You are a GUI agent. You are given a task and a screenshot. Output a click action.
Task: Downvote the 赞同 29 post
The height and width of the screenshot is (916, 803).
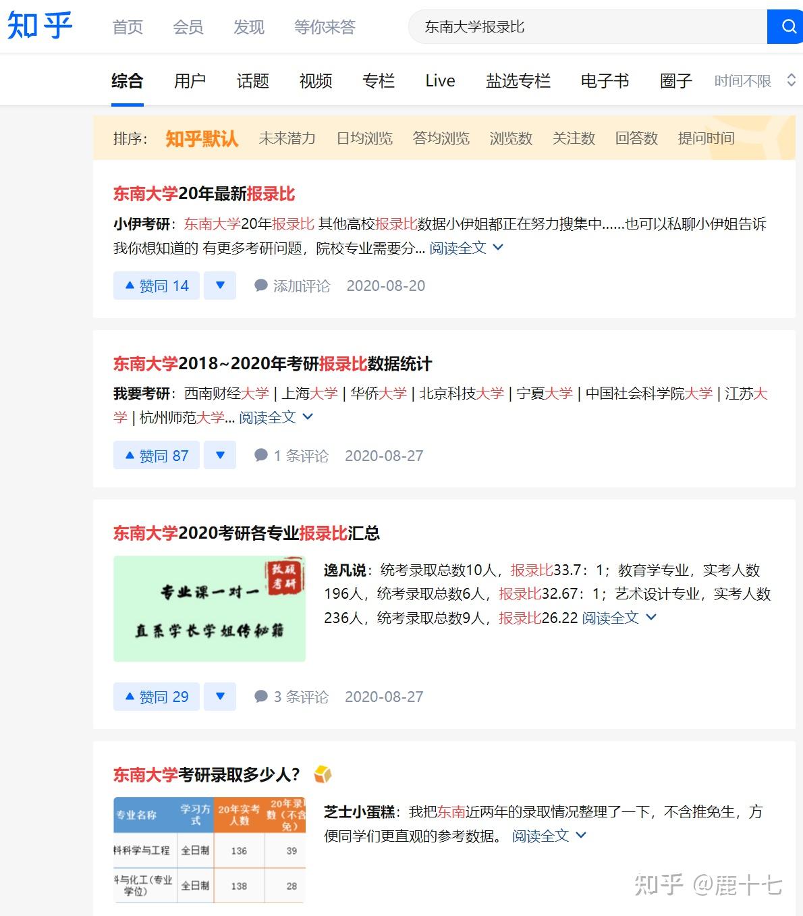(220, 697)
